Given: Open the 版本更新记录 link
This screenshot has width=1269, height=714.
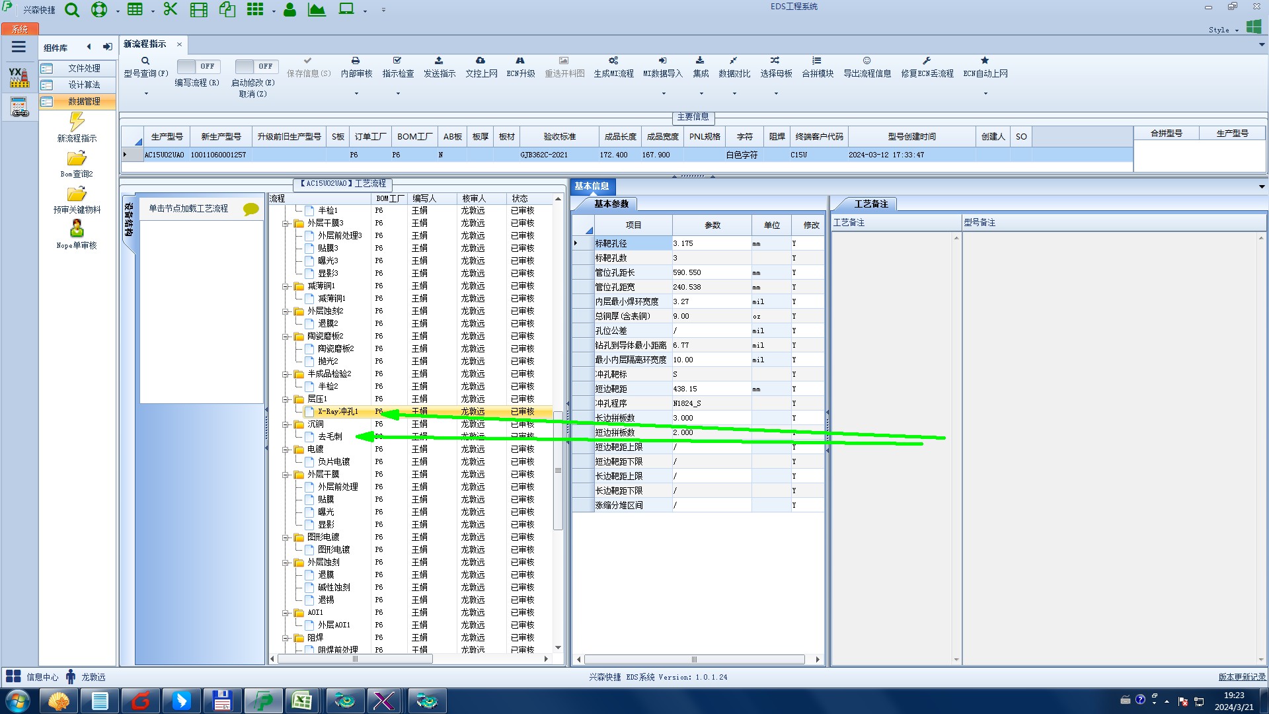Looking at the screenshot, I should 1241,677.
